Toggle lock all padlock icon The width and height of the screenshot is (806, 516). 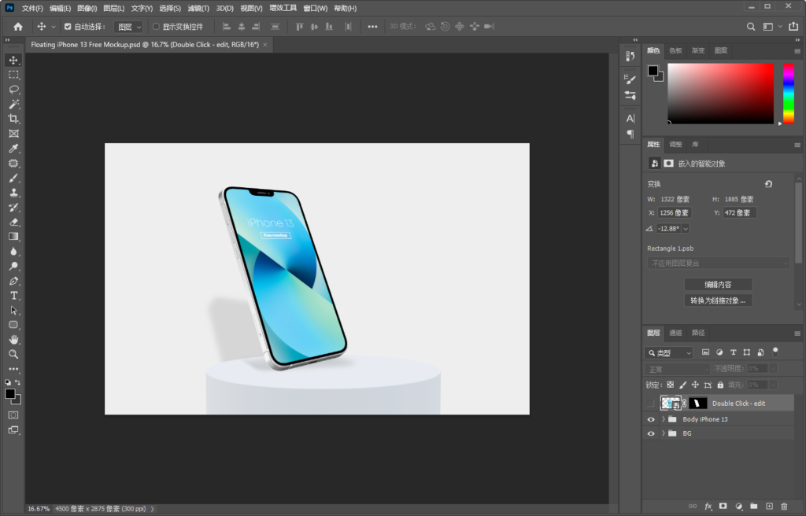pyautogui.click(x=720, y=385)
